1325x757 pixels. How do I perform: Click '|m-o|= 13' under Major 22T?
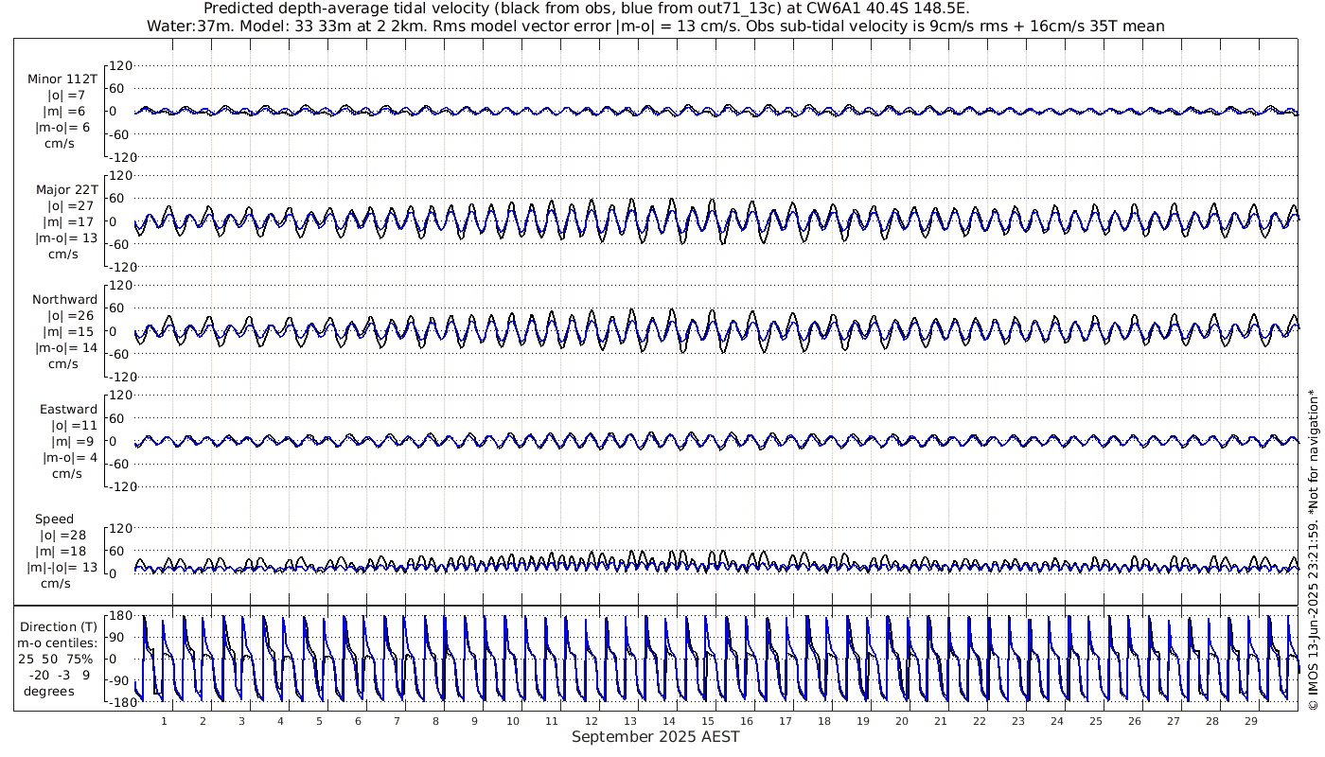pos(66,238)
